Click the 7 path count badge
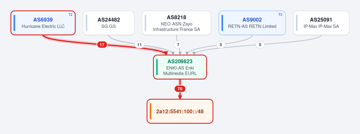 (x=178, y=45)
